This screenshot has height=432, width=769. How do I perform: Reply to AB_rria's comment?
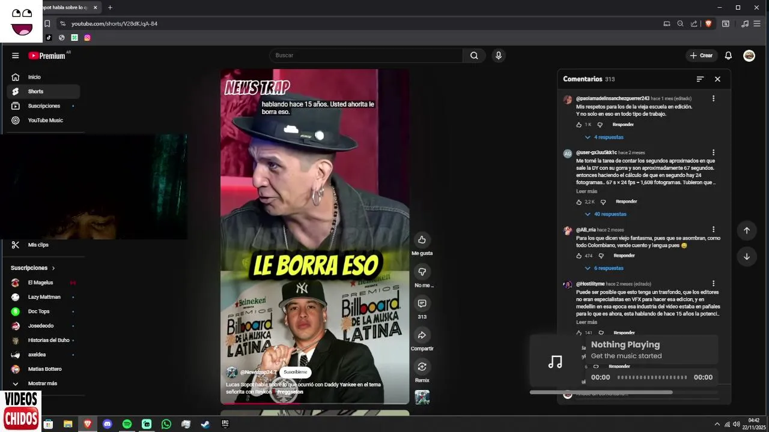(624, 256)
